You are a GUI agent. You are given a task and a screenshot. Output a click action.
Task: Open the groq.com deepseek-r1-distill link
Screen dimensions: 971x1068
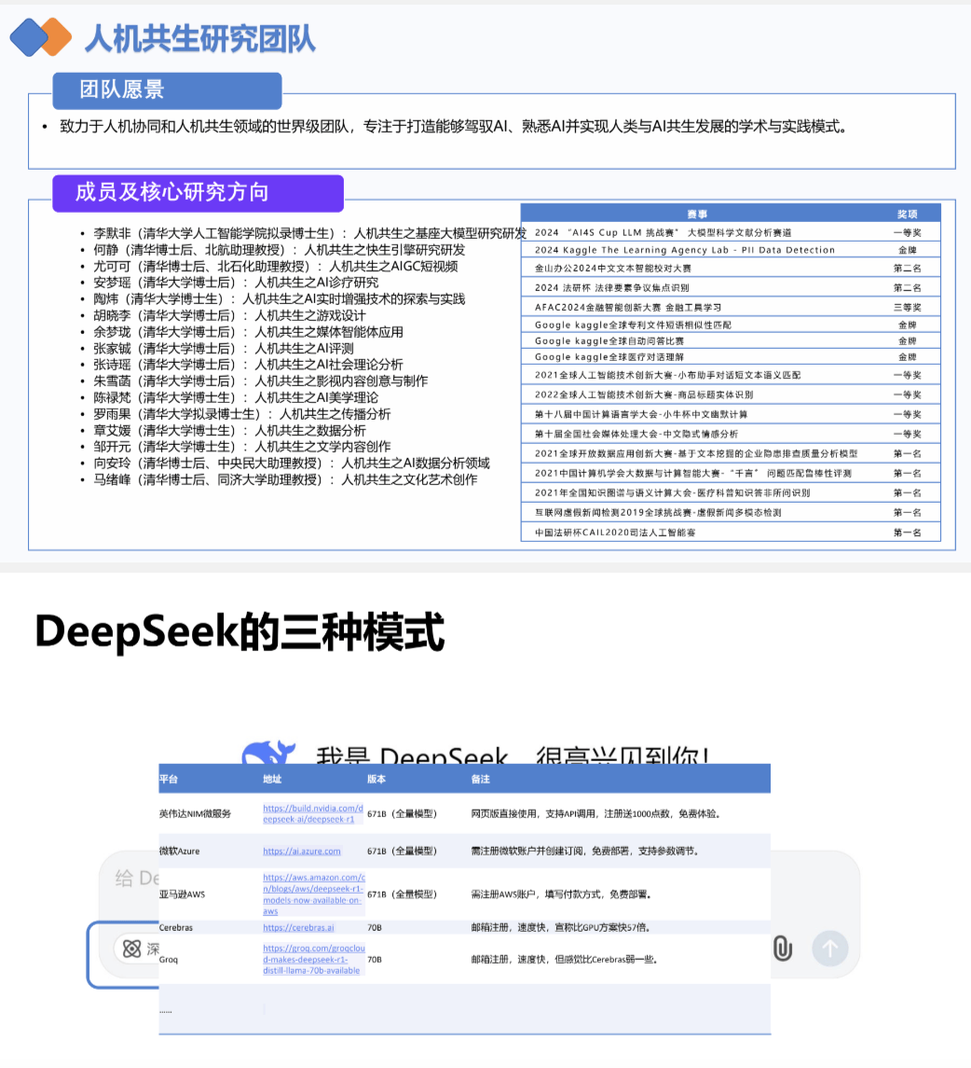click(x=314, y=959)
